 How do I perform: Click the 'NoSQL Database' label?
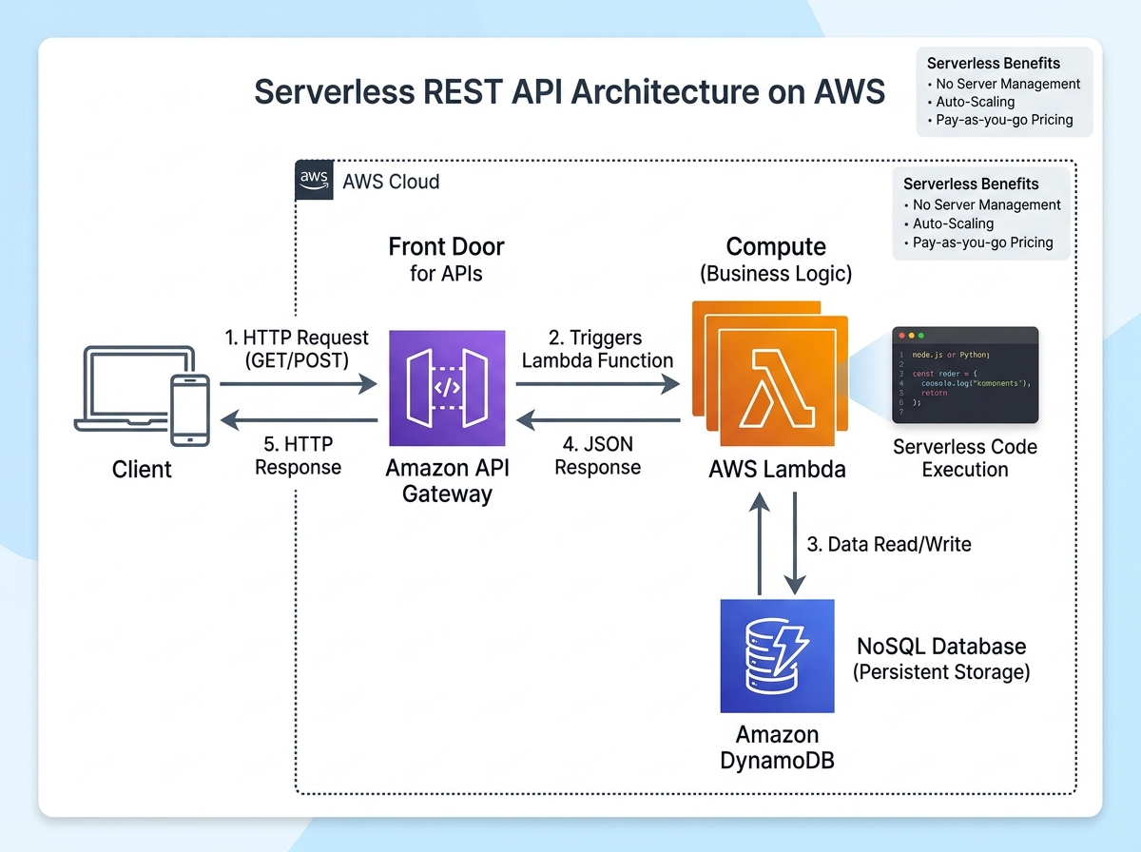941,647
